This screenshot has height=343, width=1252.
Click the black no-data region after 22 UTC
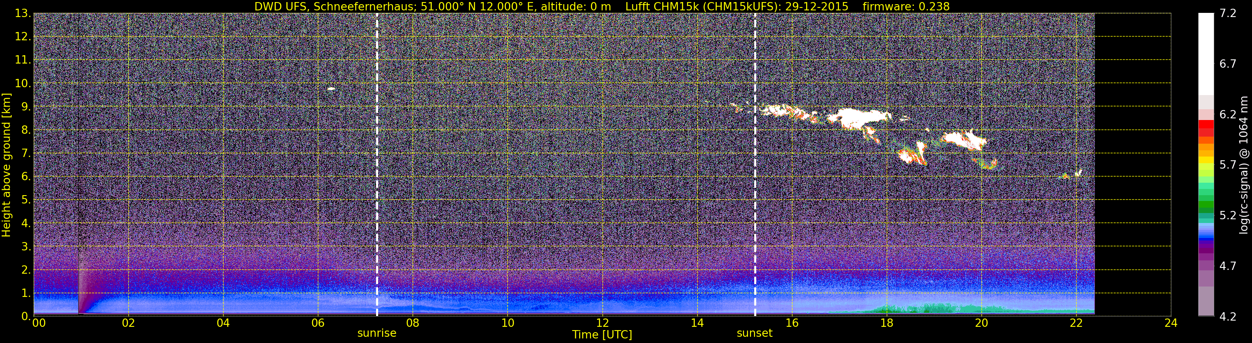(x=1132, y=165)
